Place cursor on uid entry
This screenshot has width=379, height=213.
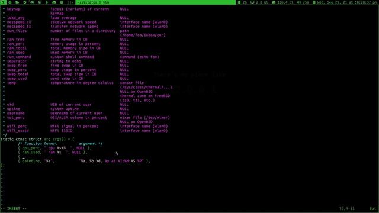click(10, 105)
